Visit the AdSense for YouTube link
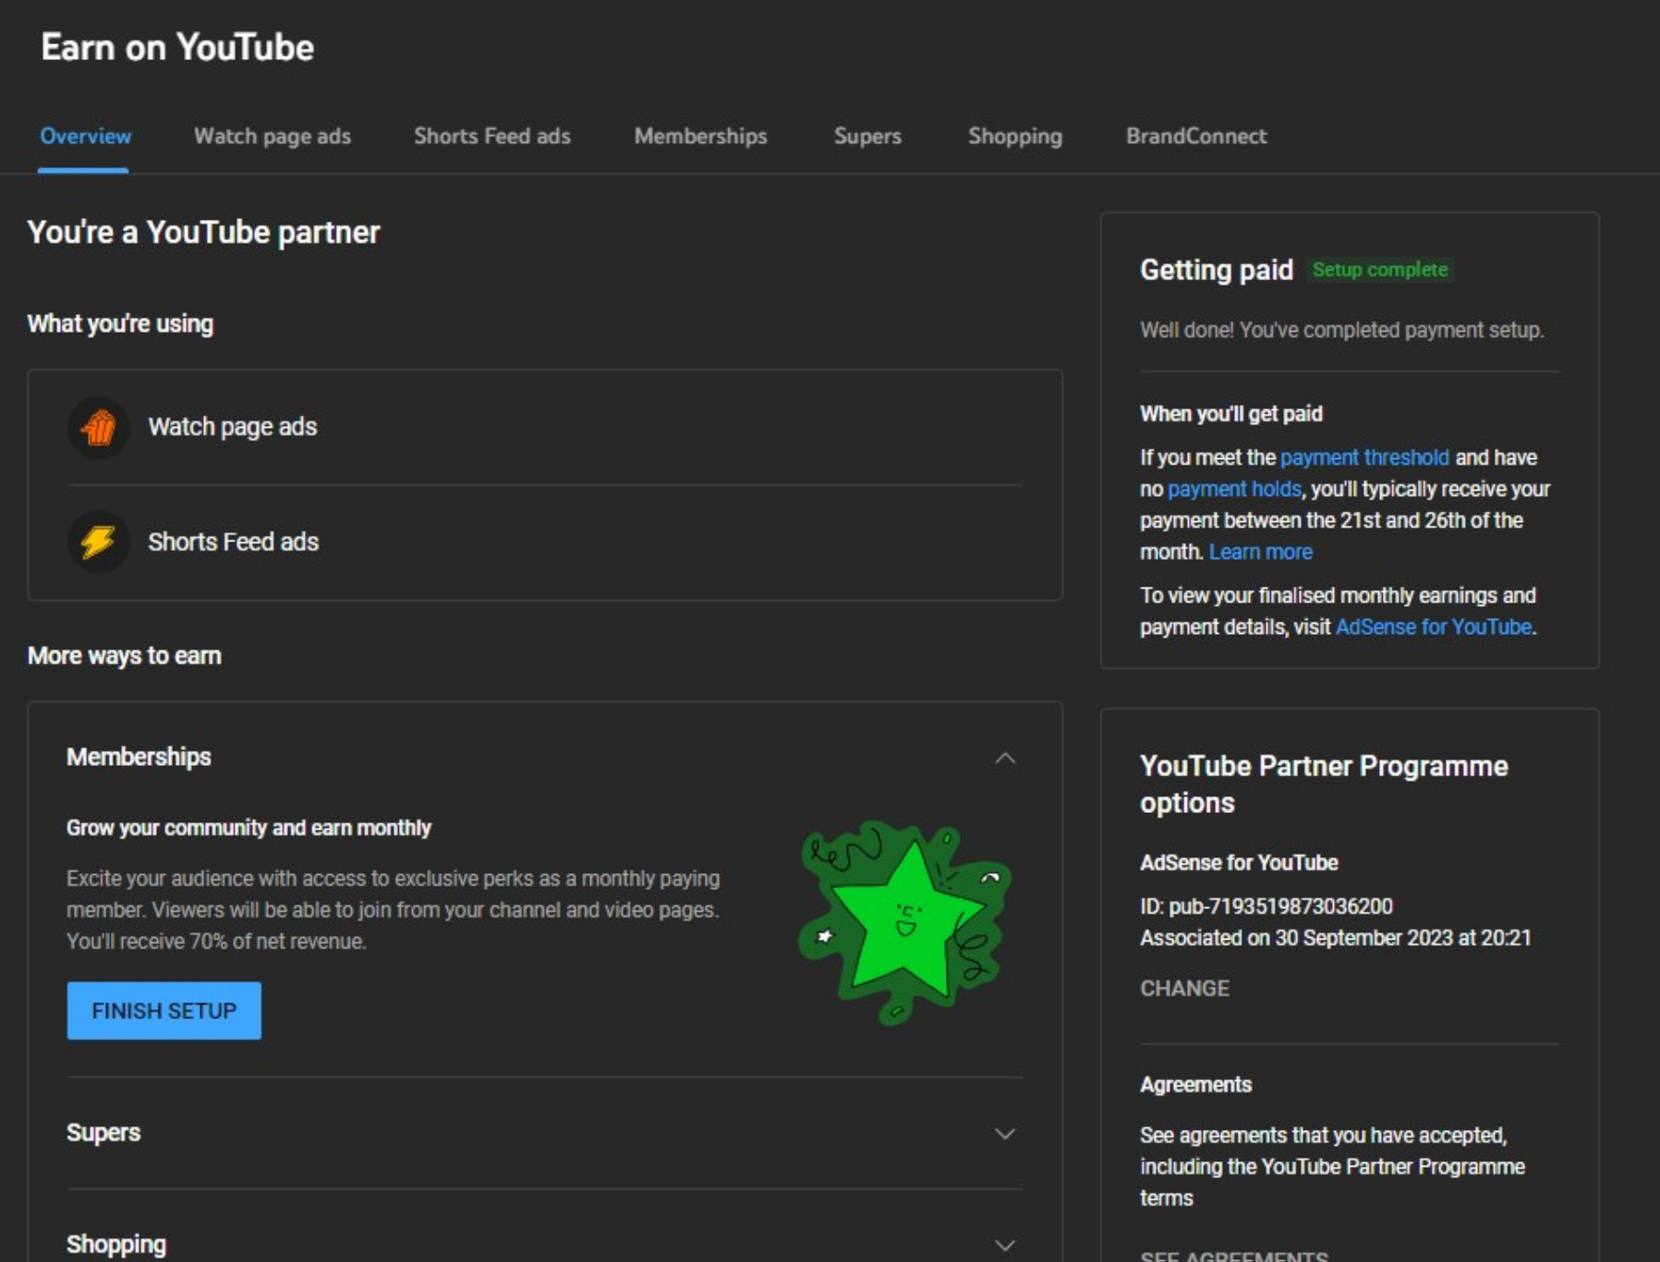The width and height of the screenshot is (1660, 1262). tap(1433, 627)
